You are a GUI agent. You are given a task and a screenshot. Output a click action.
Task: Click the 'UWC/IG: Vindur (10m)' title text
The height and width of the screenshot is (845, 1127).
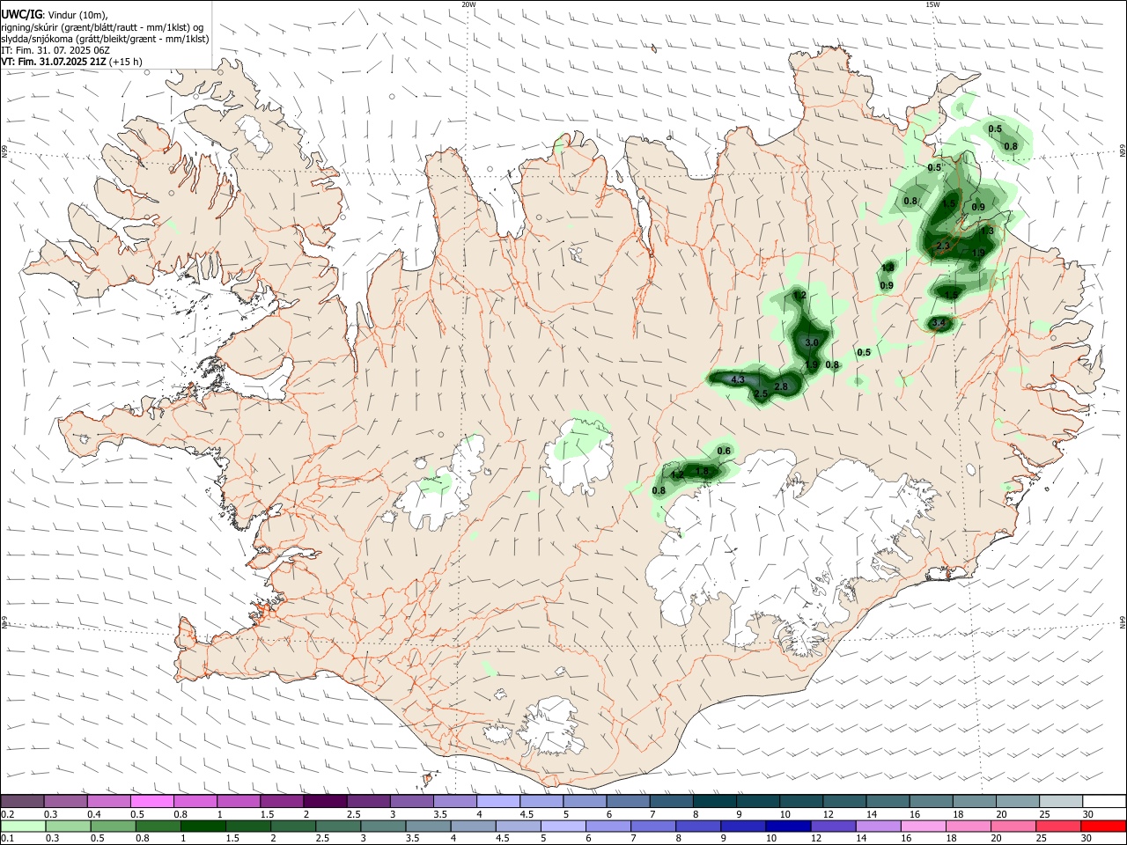(x=54, y=14)
